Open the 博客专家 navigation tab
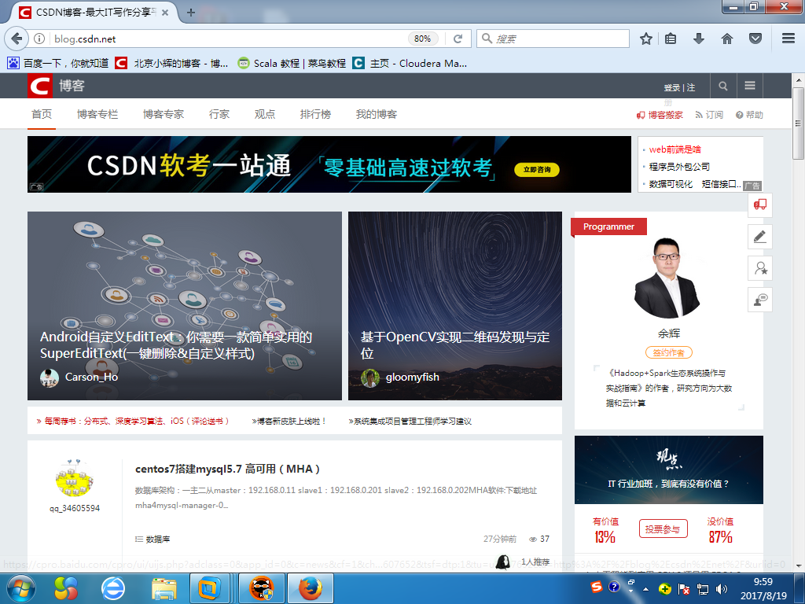 pyautogui.click(x=164, y=114)
